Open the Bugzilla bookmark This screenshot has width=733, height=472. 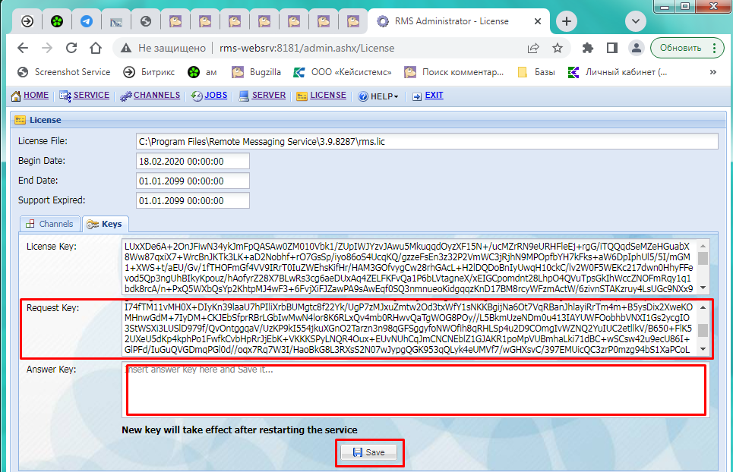click(x=257, y=72)
